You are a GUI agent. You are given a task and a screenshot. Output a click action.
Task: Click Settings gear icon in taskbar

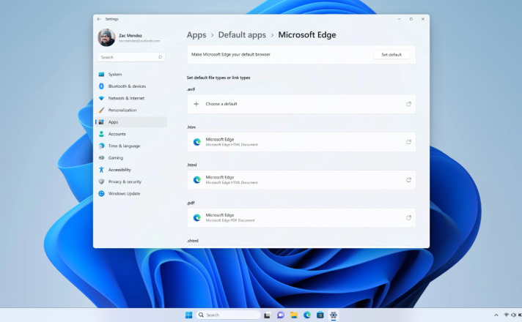334,315
